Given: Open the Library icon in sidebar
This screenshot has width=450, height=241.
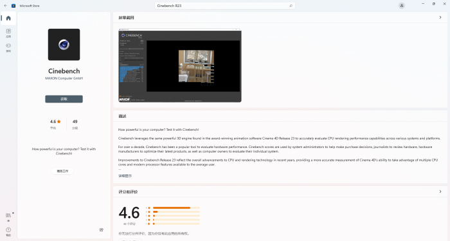Looking at the screenshot, I should pos(8,217).
